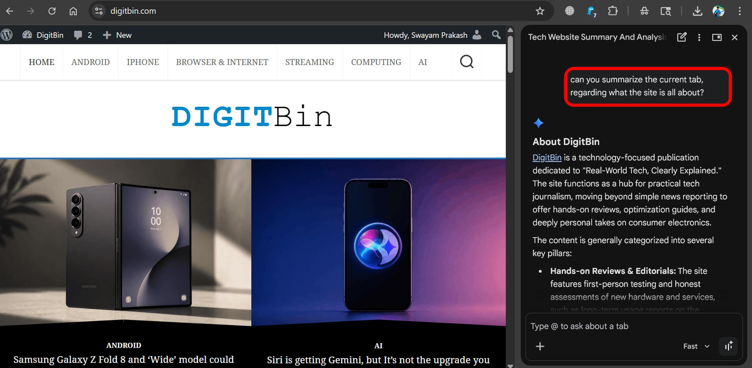Reload the current page
Screen dimensions: 752x368
(x=52, y=11)
